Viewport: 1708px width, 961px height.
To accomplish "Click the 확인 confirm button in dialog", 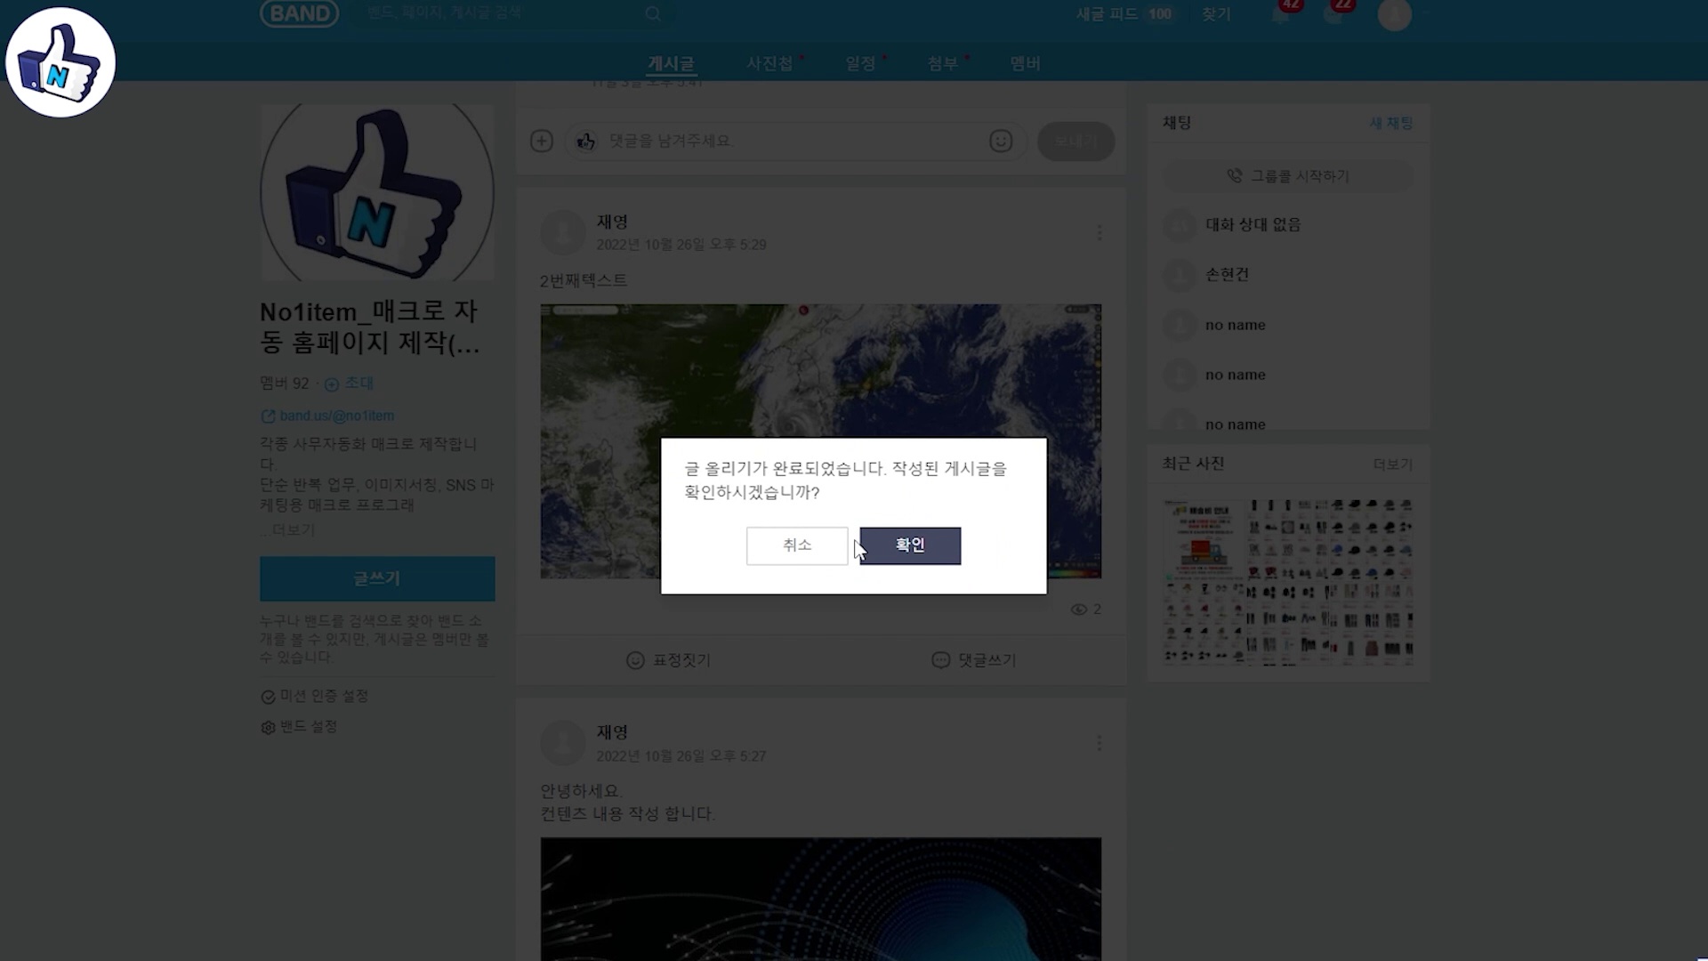I will pyautogui.click(x=909, y=545).
